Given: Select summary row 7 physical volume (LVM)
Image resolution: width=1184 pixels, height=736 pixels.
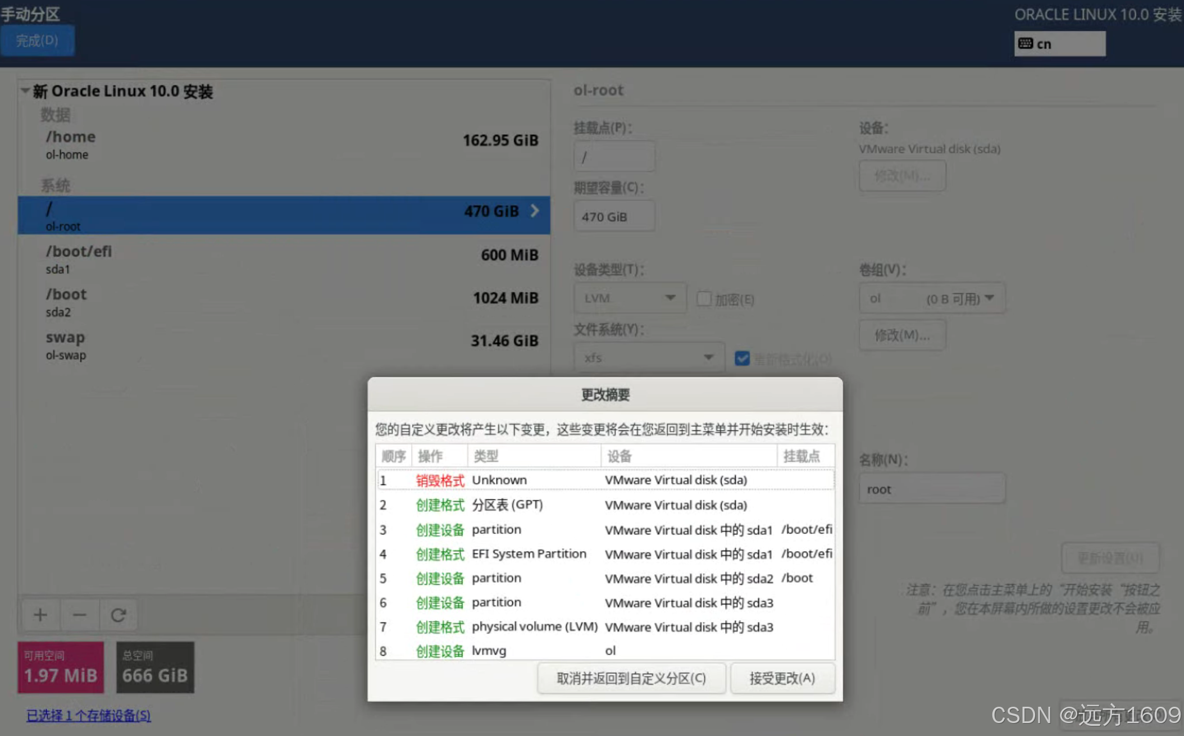Looking at the screenshot, I should 605,627.
